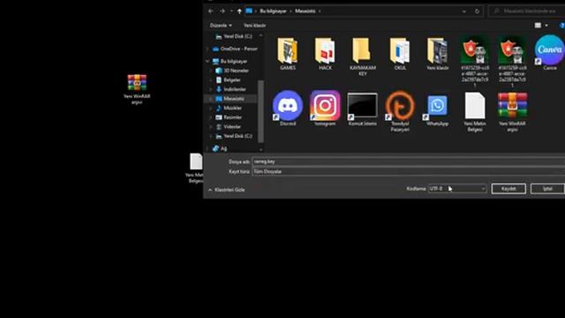Screen dimensions: 565x318
Task: Select the KAYMAKAM KEY folder
Action: (x=363, y=57)
